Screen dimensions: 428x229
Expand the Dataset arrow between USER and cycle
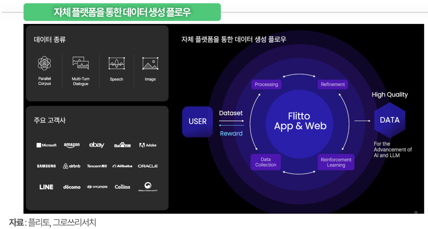[231, 113]
